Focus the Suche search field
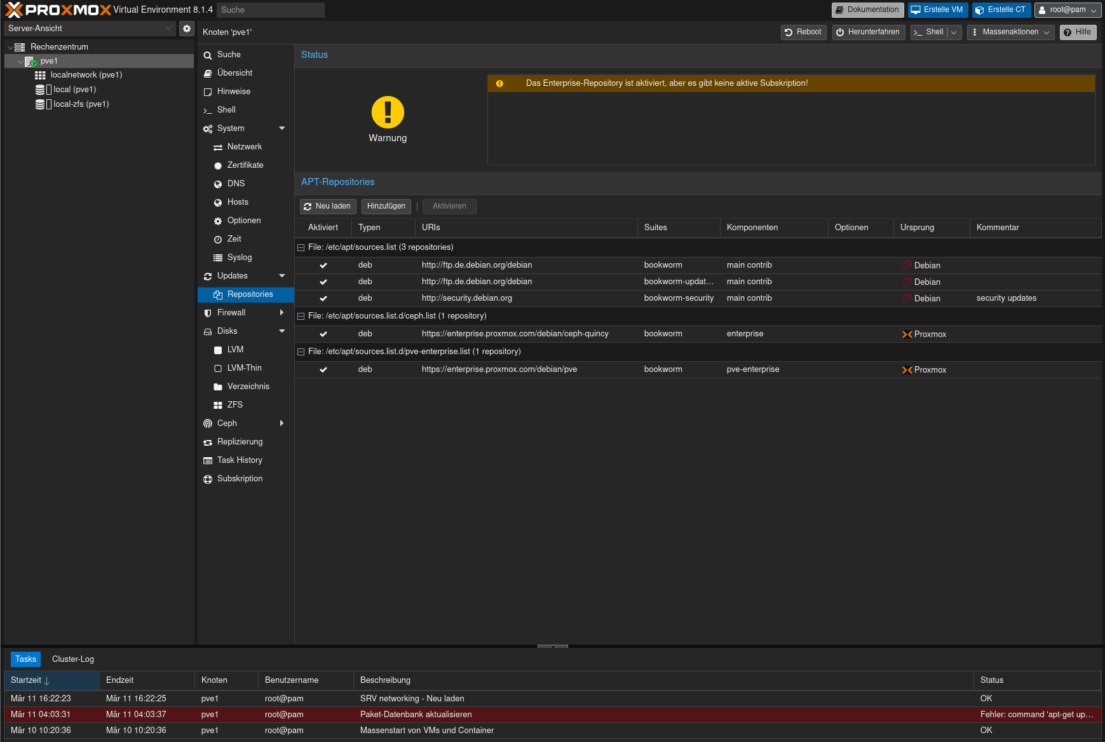This screenshot has width=1105, height=742. pos(270,10)
